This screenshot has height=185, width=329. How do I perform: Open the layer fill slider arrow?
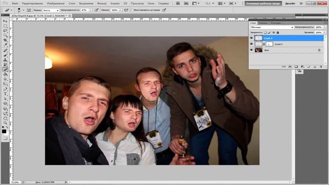point(324,32)
